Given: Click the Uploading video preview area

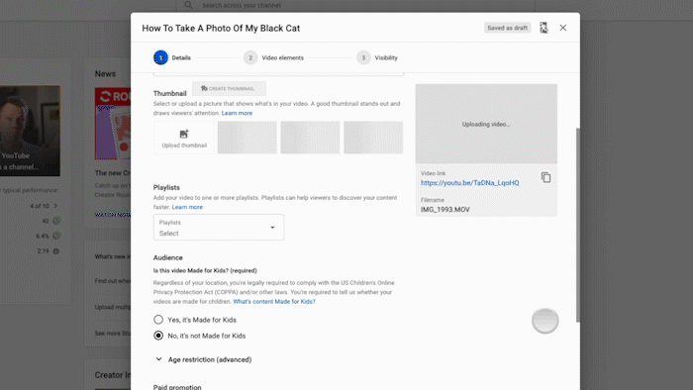Looking at the screenshot, I should point(486,124).
